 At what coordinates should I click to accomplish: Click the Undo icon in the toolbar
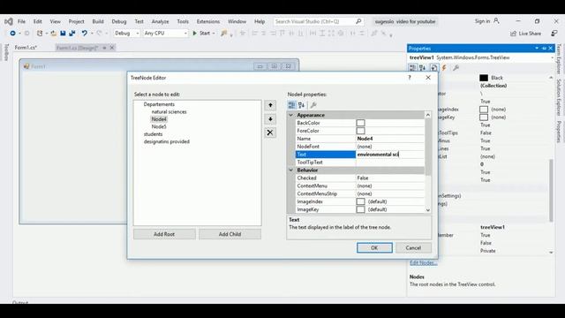coord(85,34)
